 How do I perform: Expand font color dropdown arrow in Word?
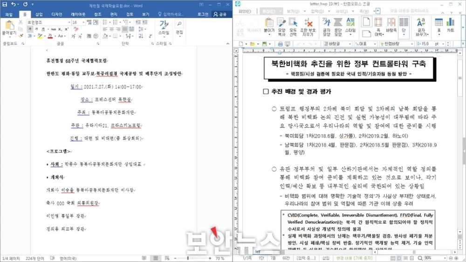tap(55, 36)
